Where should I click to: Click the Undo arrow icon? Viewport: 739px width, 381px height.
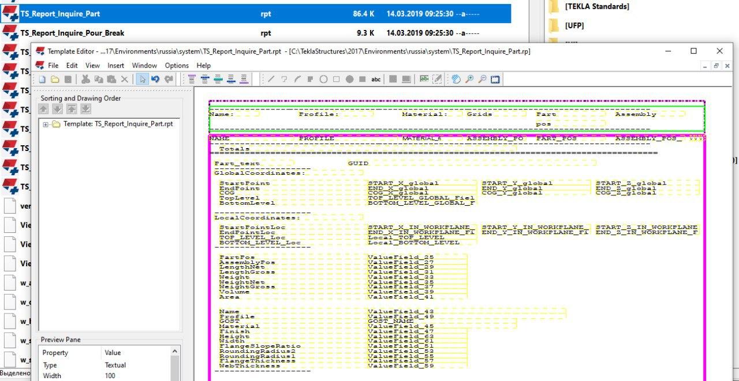click(x=155, y=80)
